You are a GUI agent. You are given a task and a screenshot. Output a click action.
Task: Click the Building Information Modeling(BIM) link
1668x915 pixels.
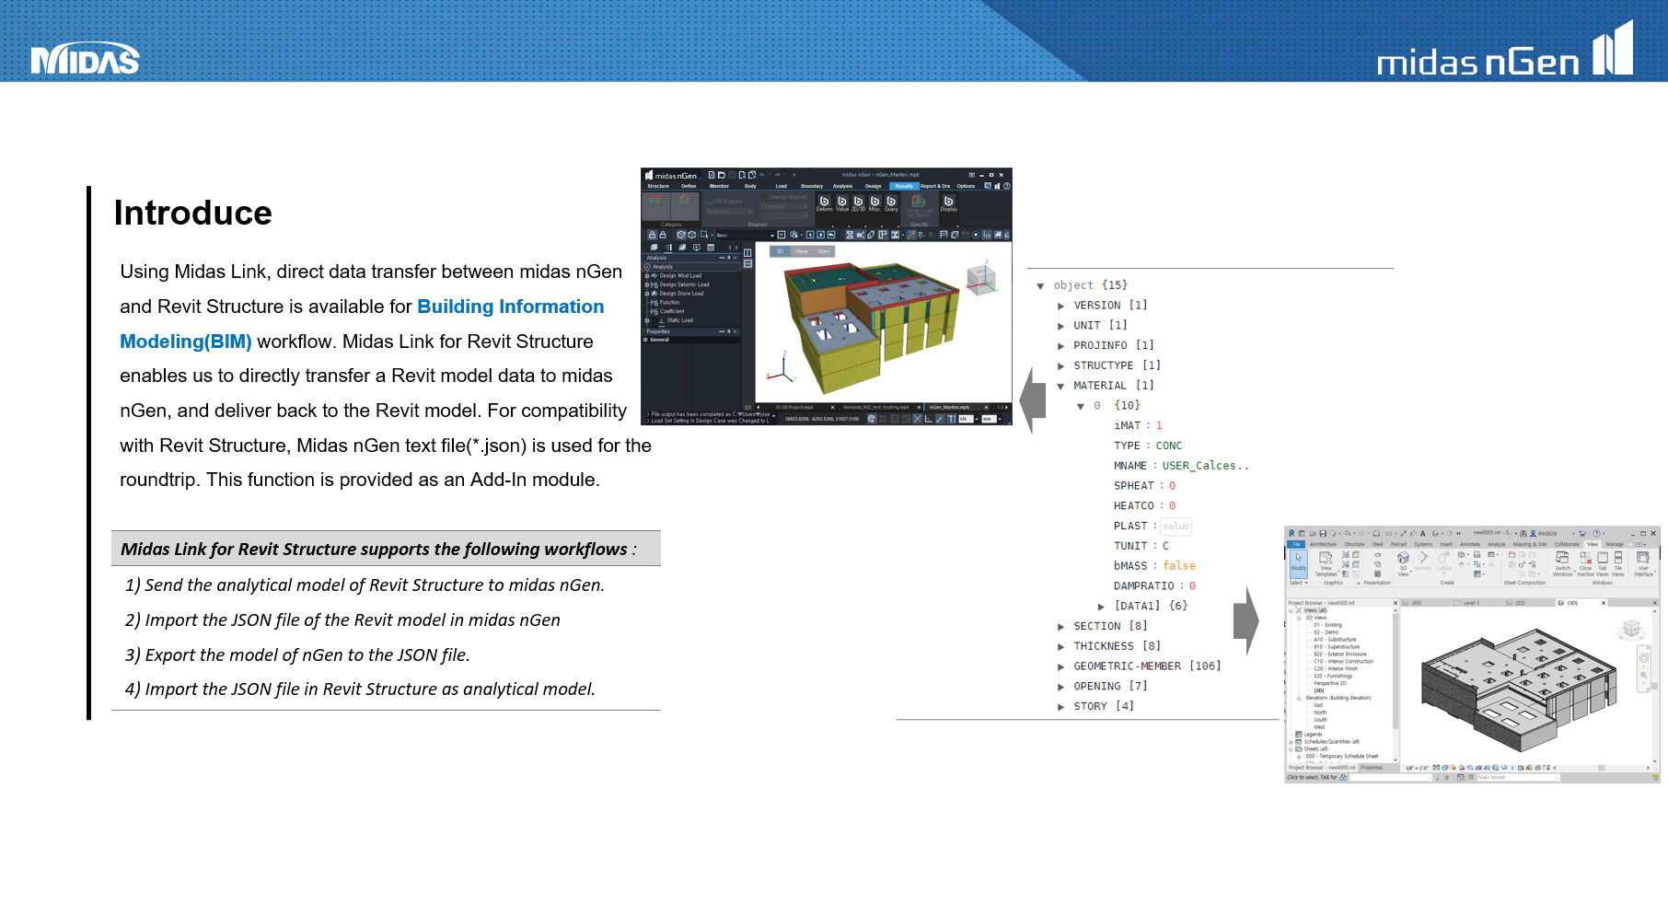[510, 307]
